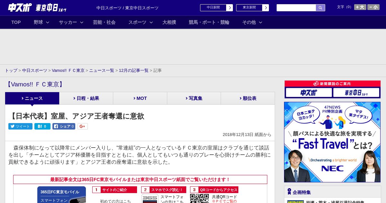Image resolution: width=386 pixels, height=203 pixels.
Task: Switch to the MOT tab
Action: point(140,98)
